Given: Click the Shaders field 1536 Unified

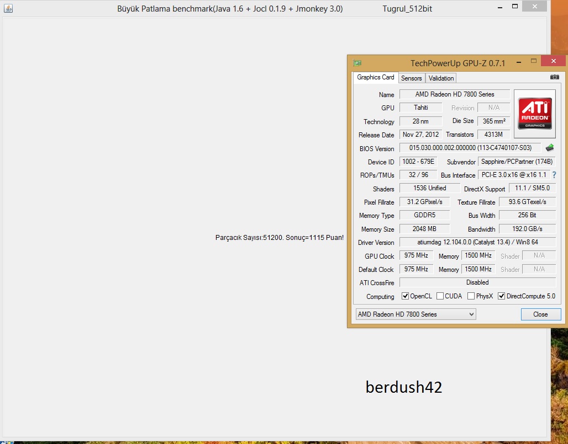Looking at the screenshot, I should coord(430,188).
